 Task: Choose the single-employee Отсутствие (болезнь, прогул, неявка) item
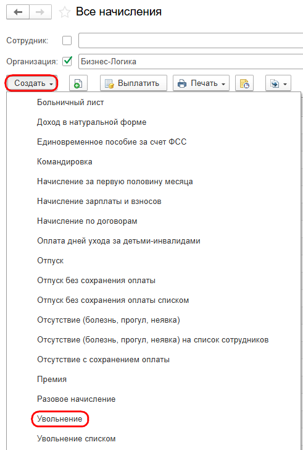click(109, 320)
